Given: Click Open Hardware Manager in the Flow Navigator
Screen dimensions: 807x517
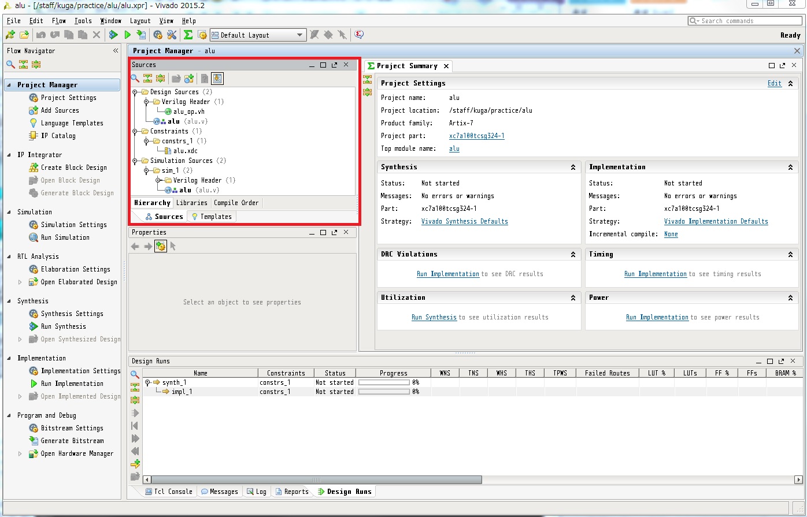Looking at the screenshot, I should (x=77, y=453).
